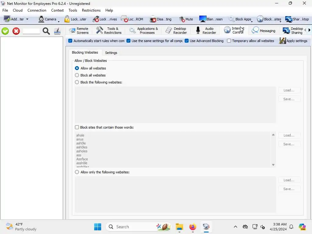Expand the Block websites dropdown arrow
The image size is (312, 234).
tap(280, 22)
